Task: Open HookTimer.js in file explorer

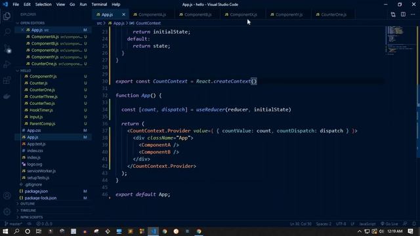Action: (x=53, y=110)
